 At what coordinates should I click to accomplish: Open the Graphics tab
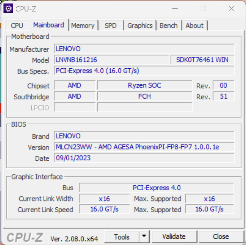coord(140,25)
